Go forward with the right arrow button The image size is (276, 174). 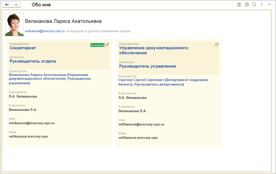pyautogui.click(x=16, y=5)
